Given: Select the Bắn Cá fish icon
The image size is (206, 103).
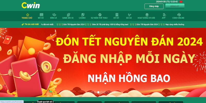Looking at the screenshot, I should (x=54, y=15).
